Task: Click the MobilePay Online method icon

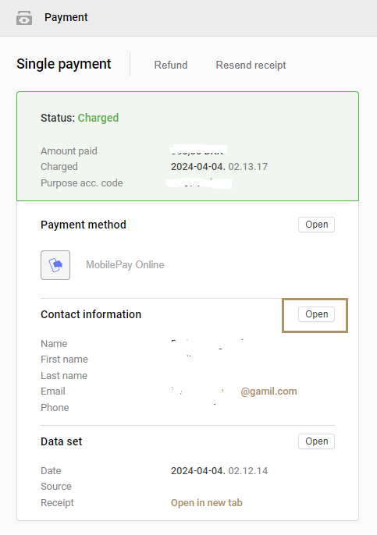Action: coord(55,265)
